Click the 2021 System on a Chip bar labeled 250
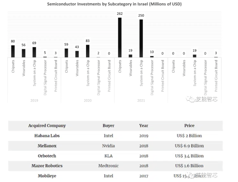This screenshot has height=182, width=238. (141, 38)
